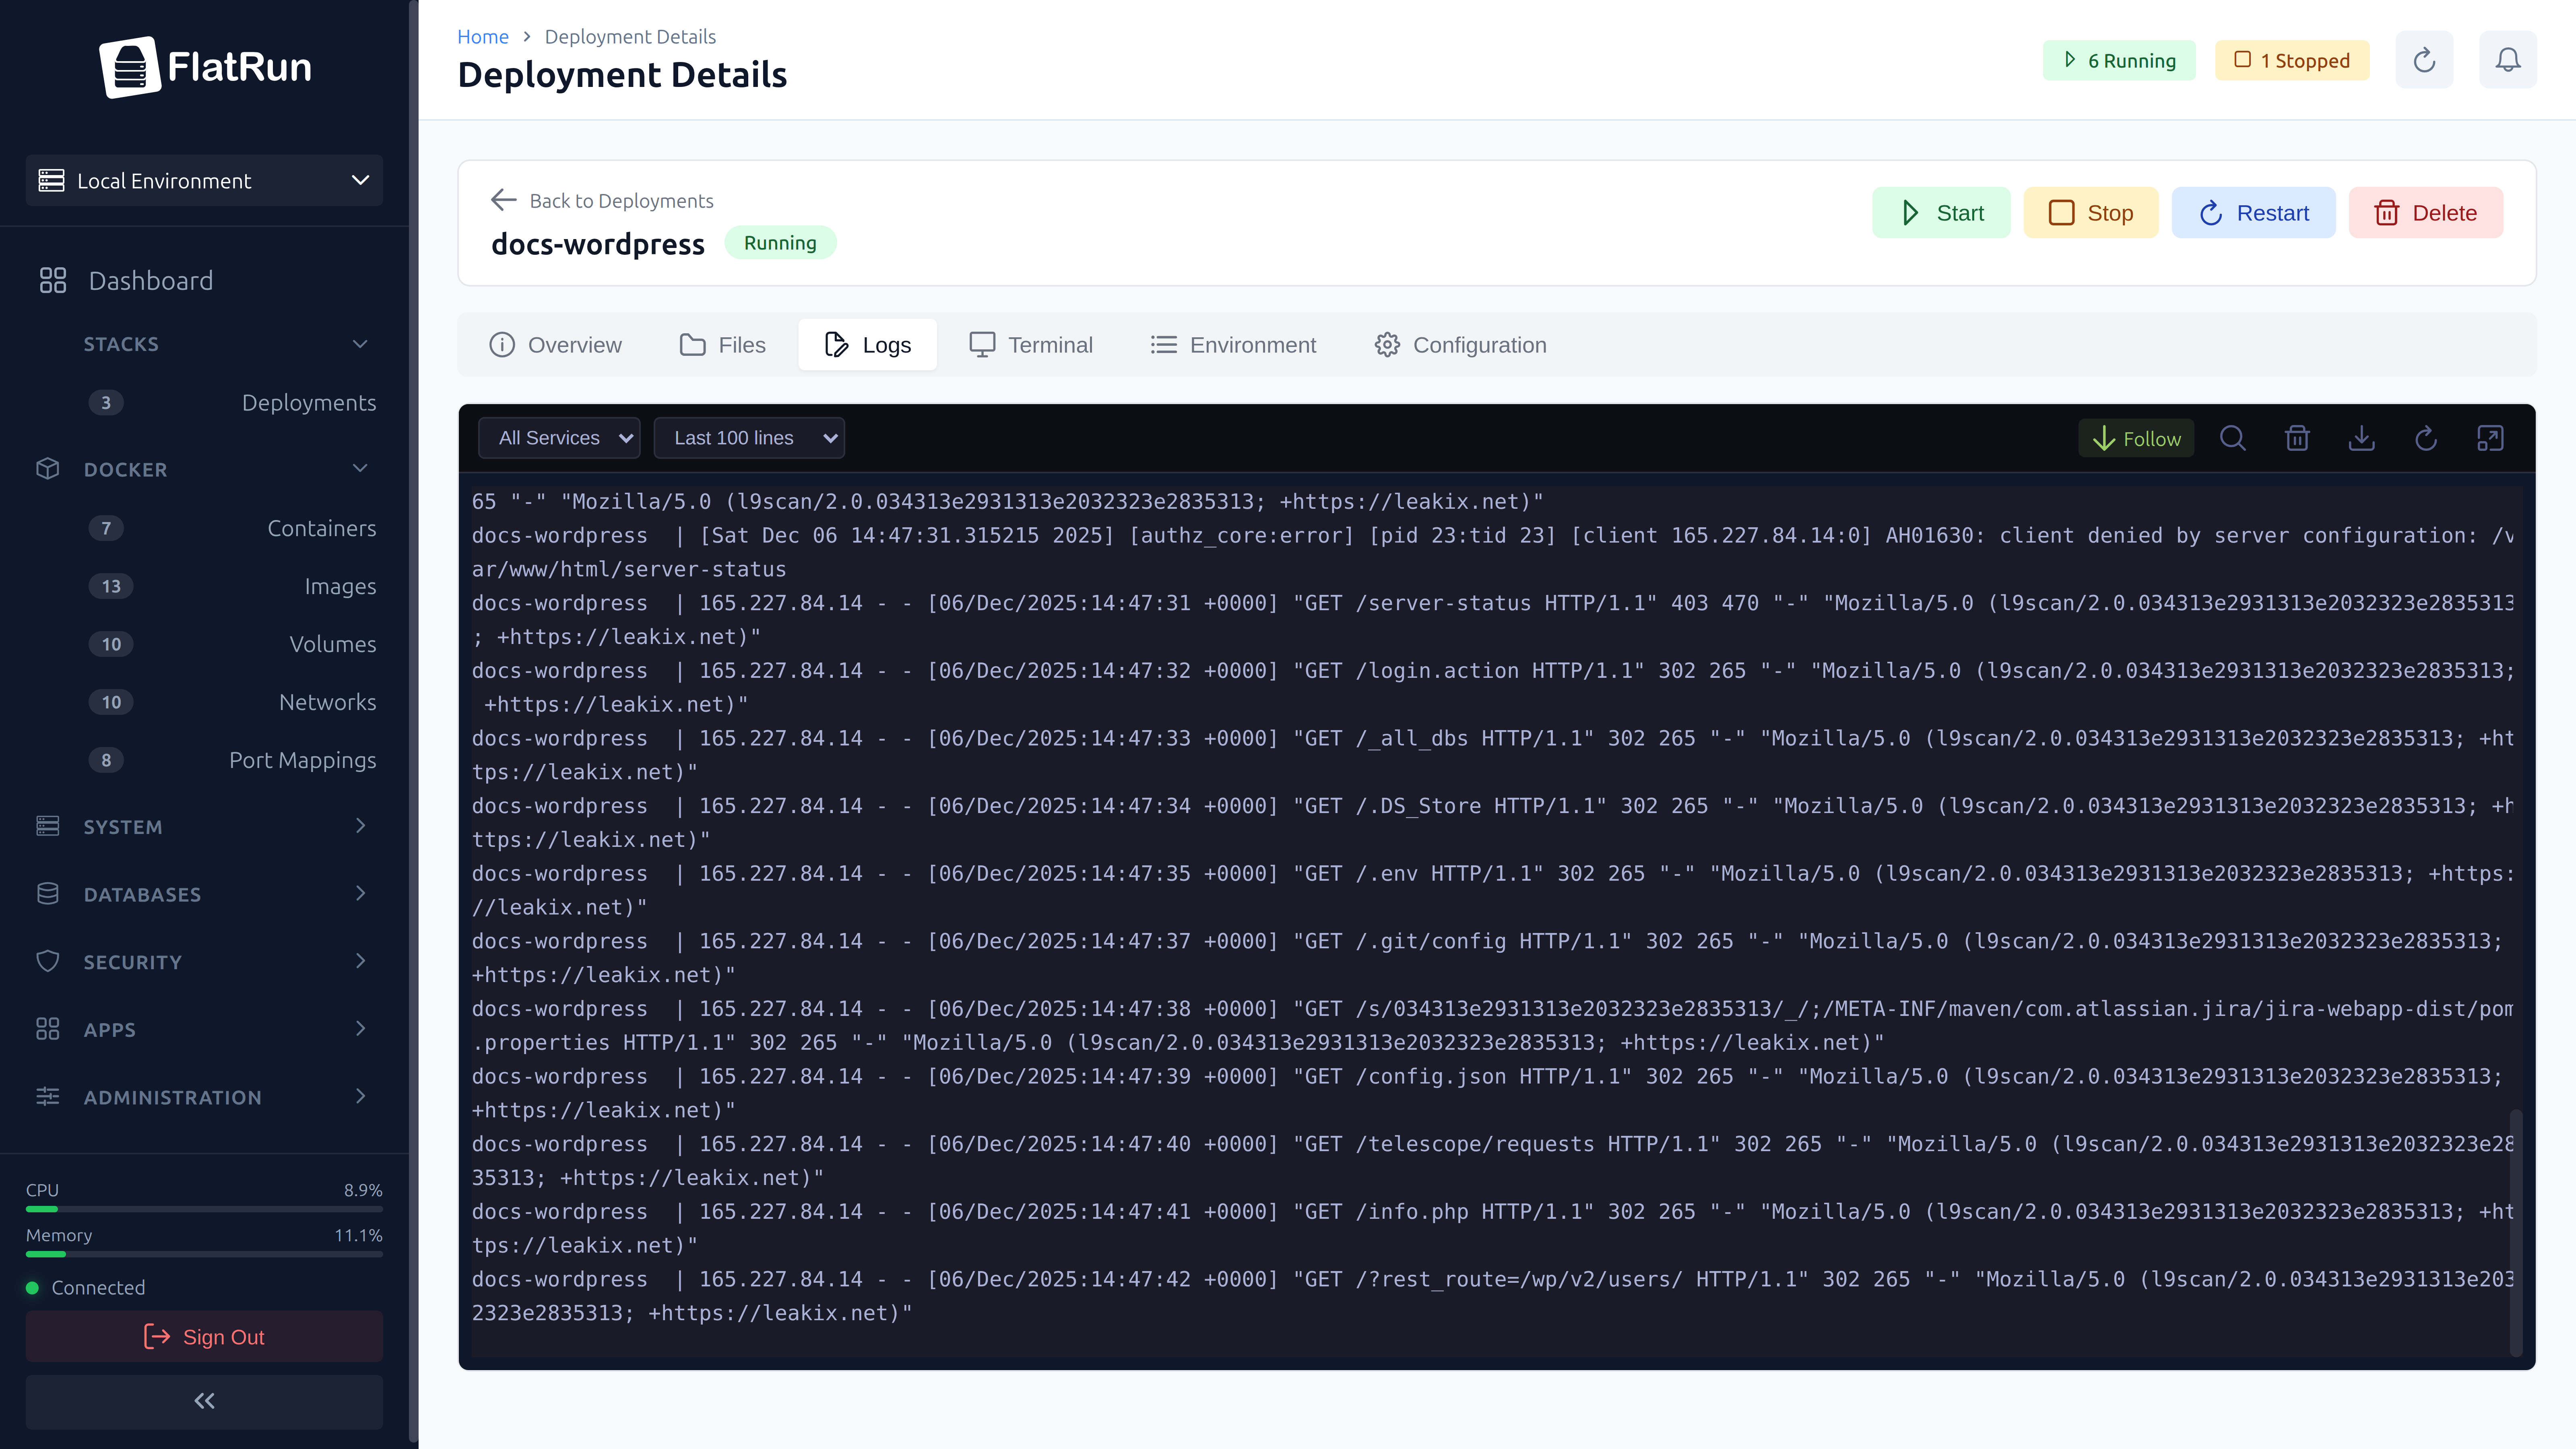Toggle the 1 Stopped filter

pyautogui.click(x=2292, y=60)
